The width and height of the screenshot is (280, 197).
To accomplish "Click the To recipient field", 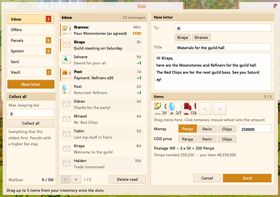I will coord(223,28).
